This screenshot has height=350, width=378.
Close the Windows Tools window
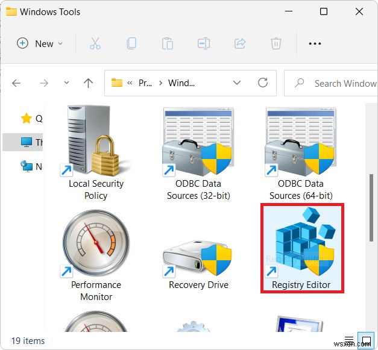click(359, 11)
